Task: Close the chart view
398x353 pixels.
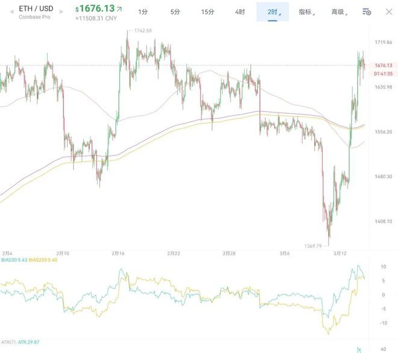Action: pyautogui.click(x=388, y=11)
